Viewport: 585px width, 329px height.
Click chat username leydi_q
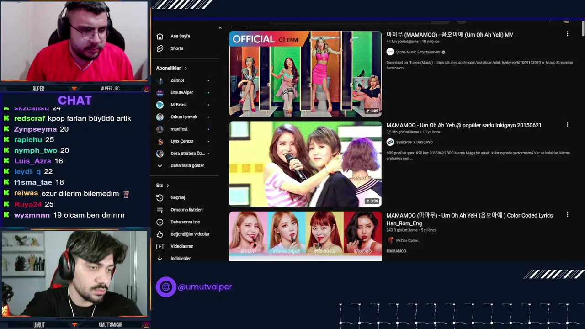point(27,172)
